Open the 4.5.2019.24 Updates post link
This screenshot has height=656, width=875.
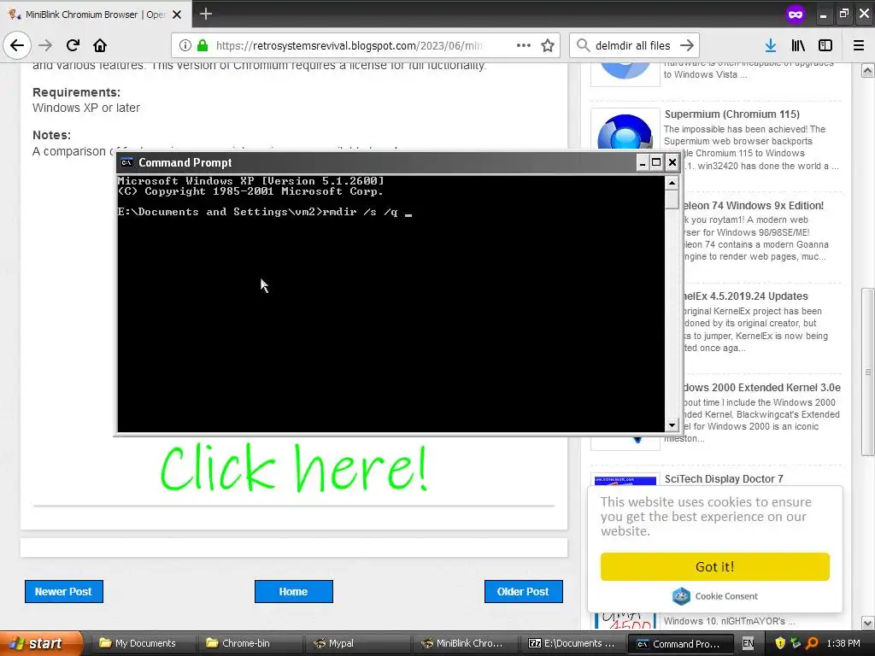745,296
